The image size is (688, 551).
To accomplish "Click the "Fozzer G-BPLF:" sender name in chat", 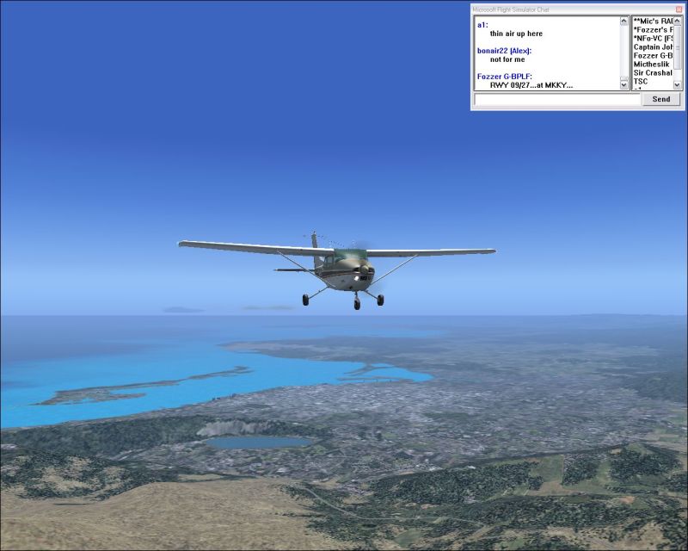I will [x=505, y=77].
